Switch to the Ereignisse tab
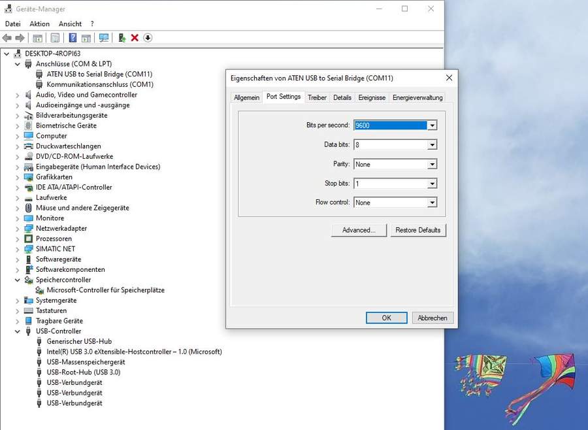Image resolution: width=588 pixels, height=430 pixels. (x=372, y=97)
